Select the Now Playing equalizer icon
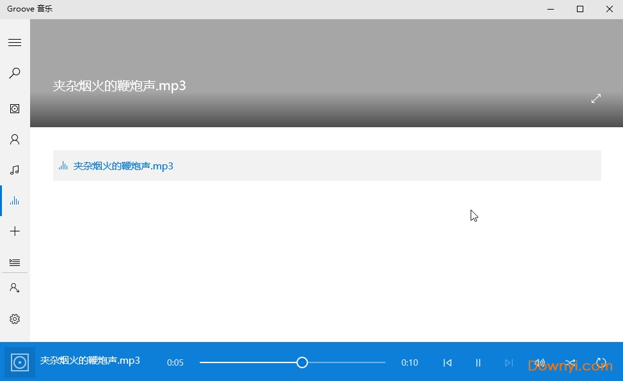The width and height of the screenshot is (623, 381). [14, 200]
